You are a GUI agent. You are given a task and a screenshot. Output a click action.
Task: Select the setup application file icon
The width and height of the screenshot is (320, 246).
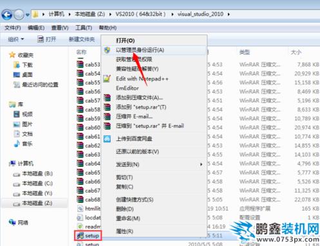click(x=80, y=236)
